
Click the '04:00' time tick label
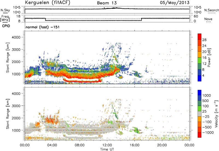tap(52, 145)
